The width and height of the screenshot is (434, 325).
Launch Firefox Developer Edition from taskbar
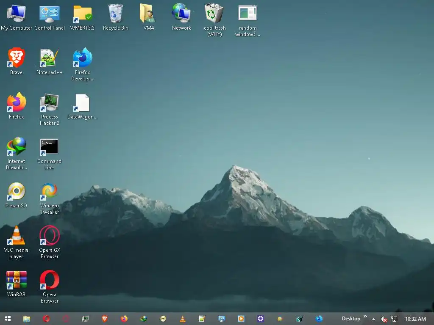319,319
